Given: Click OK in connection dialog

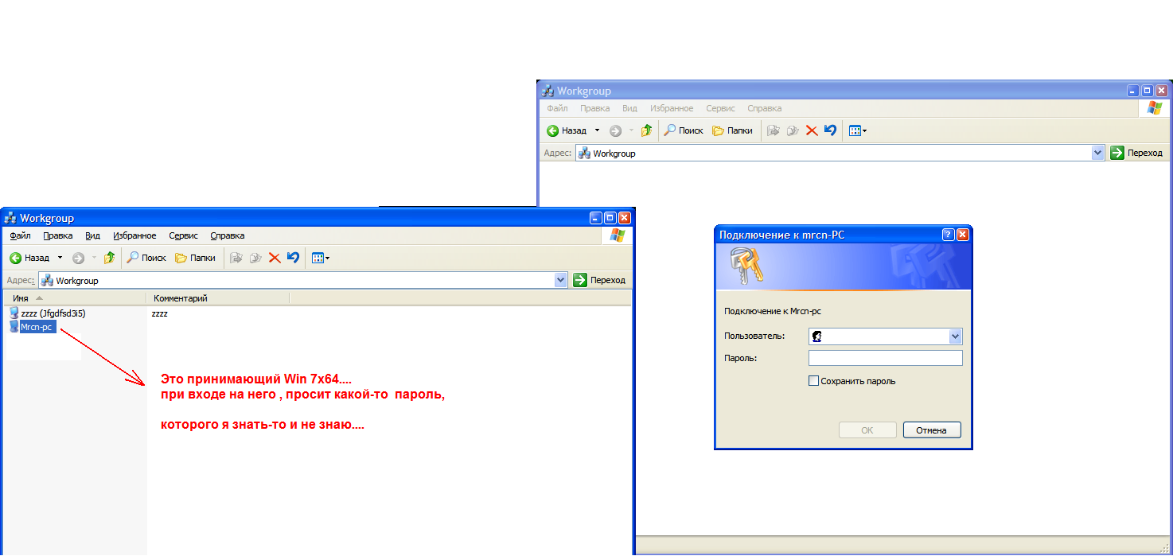Looking at the screenshot, I should point(867,430).
